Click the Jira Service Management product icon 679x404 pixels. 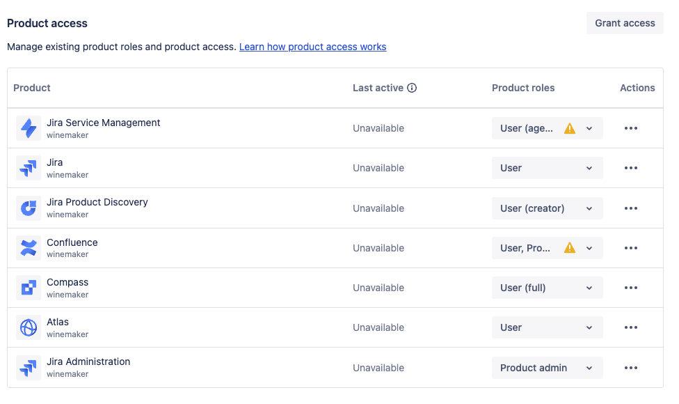(29, 128)
